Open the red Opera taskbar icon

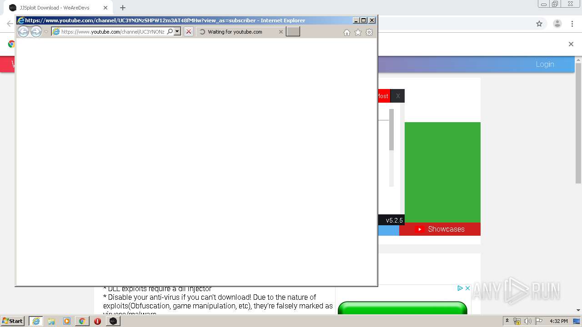[97, 321]
